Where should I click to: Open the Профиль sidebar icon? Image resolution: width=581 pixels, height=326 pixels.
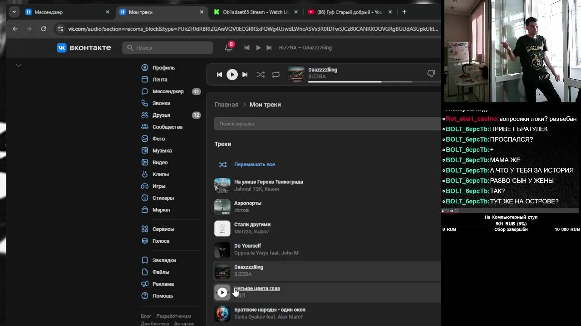pyautogui.click(x=145, y=67)
